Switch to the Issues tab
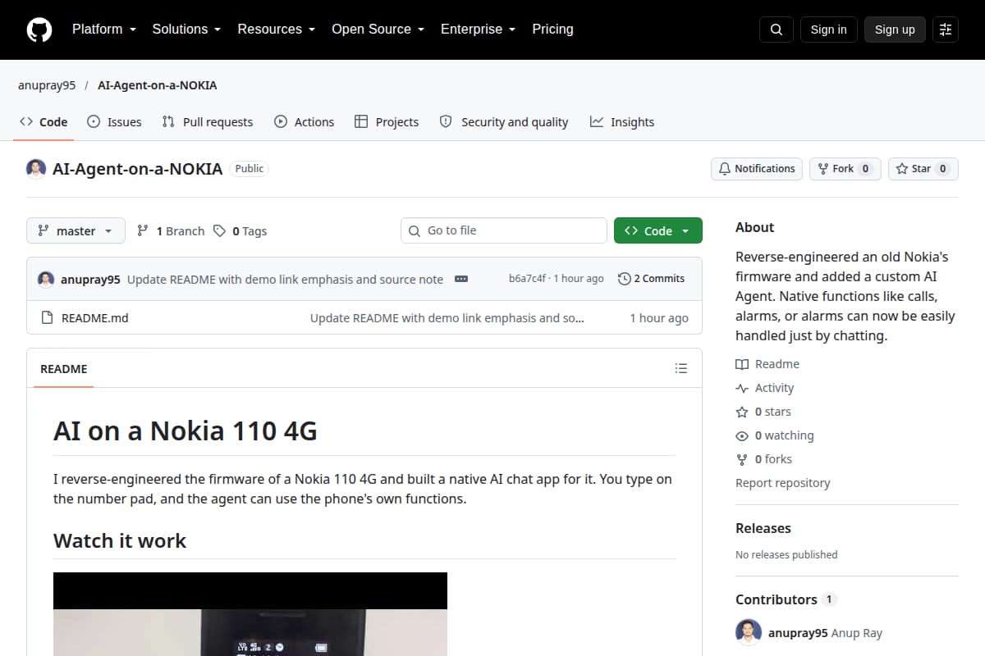This screenshot has width=985, height=656. 114,121
